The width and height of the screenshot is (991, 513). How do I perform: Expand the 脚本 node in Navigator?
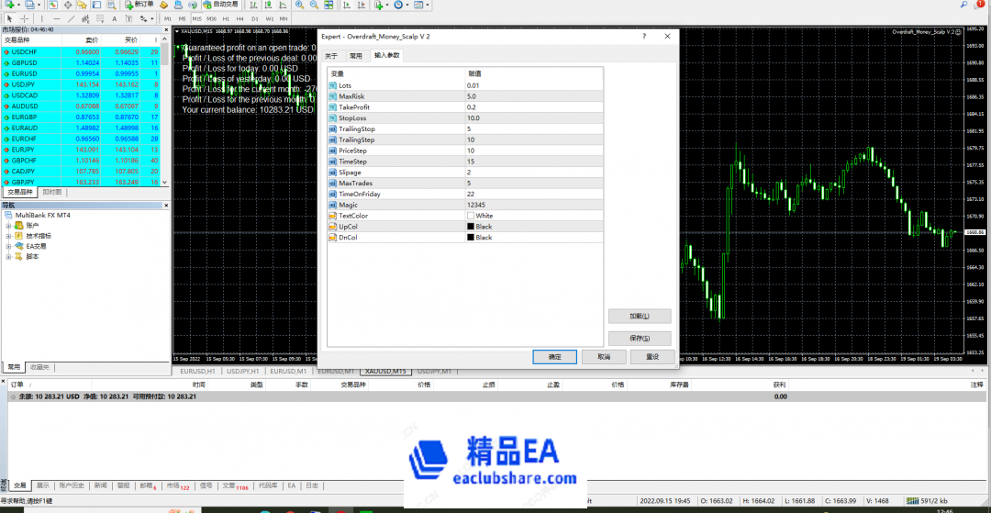[x=9, y=257]
